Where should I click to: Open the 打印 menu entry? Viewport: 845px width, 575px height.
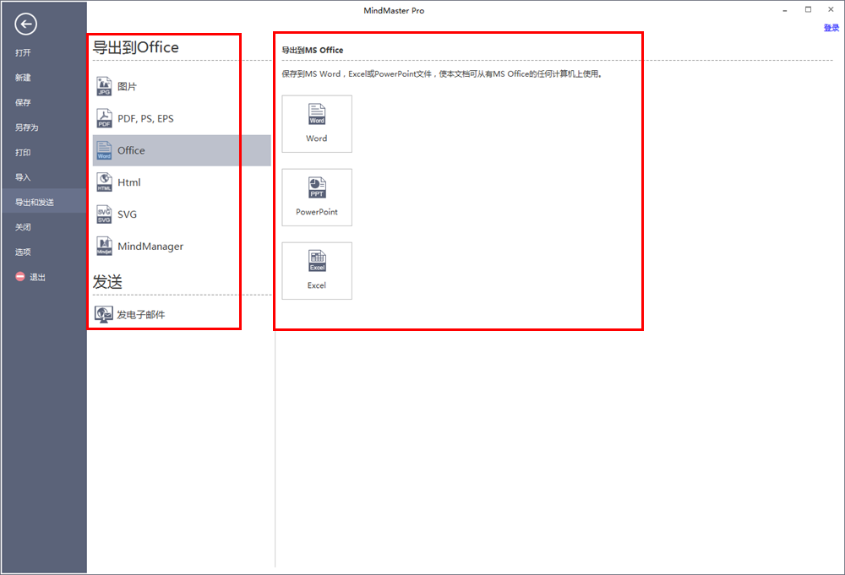[x=24, y=153]
